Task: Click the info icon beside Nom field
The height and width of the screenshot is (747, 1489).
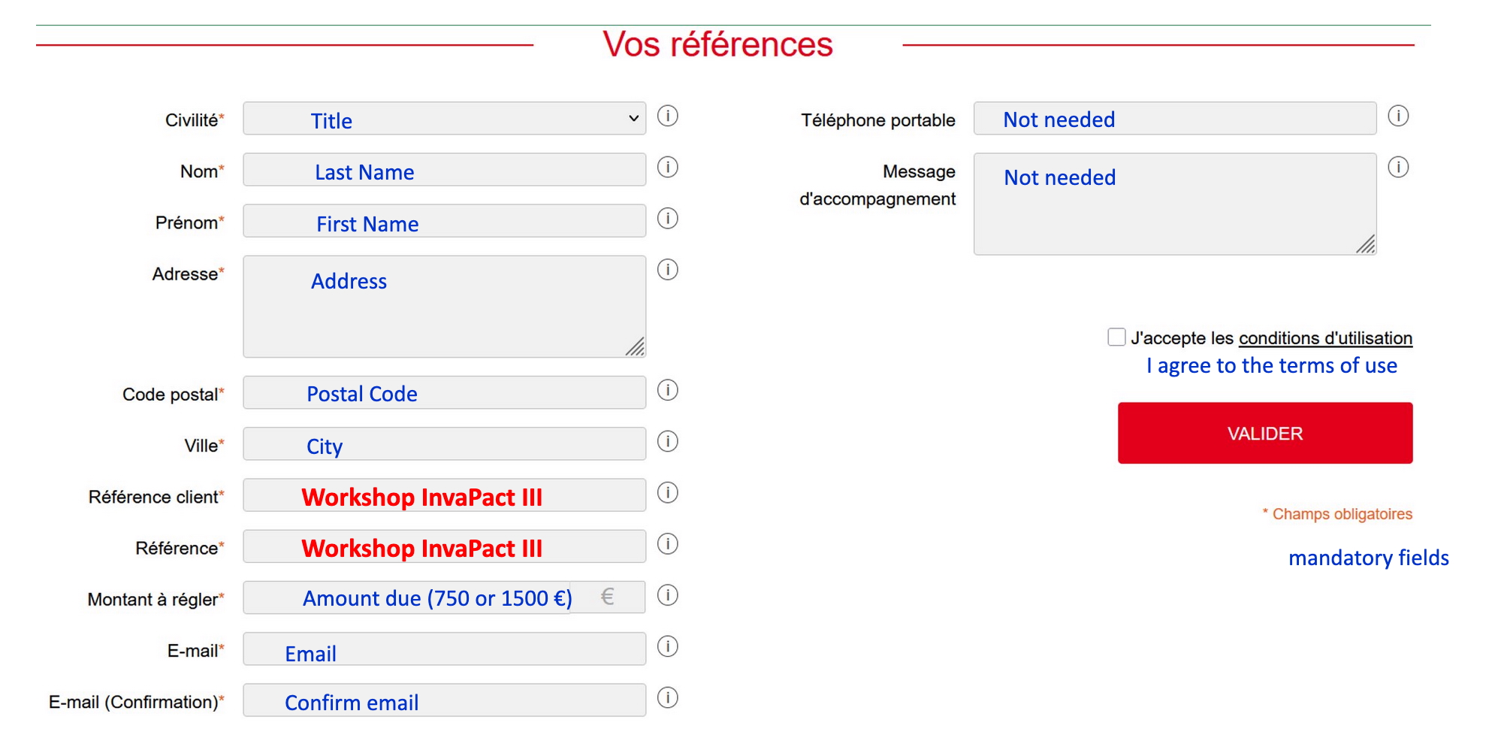Action: (667, 168)
